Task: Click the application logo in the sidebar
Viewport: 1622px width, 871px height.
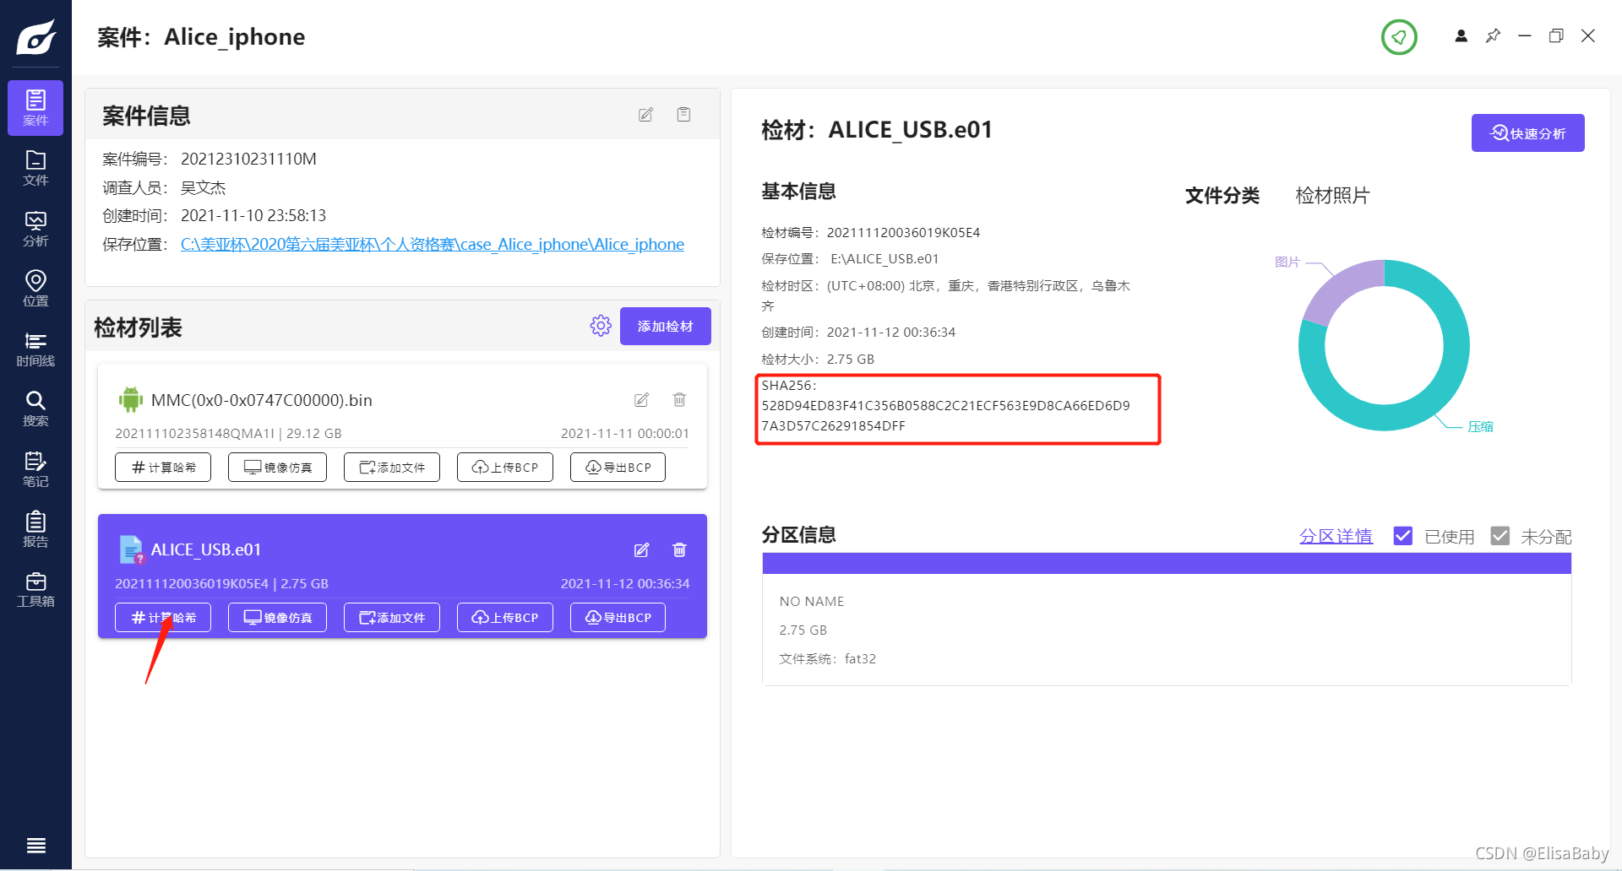Action: pyautogui.click(x=36, y=37)
